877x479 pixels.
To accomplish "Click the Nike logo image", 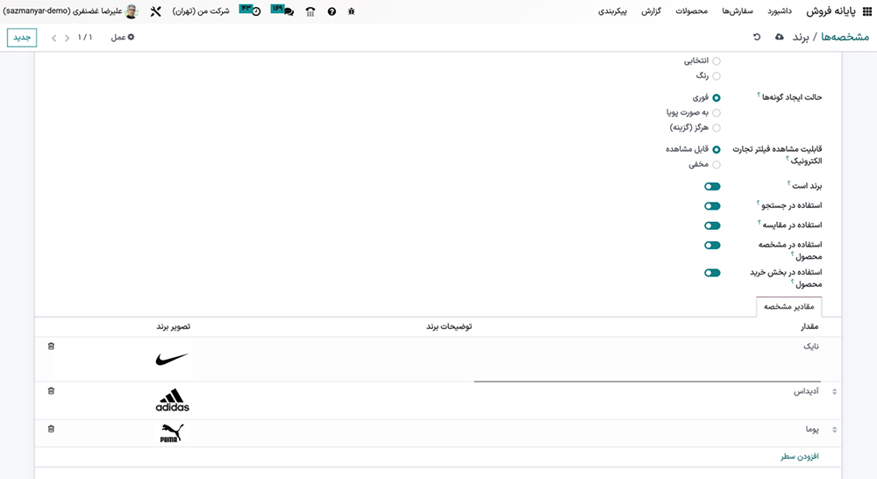I will pos(172,359).
